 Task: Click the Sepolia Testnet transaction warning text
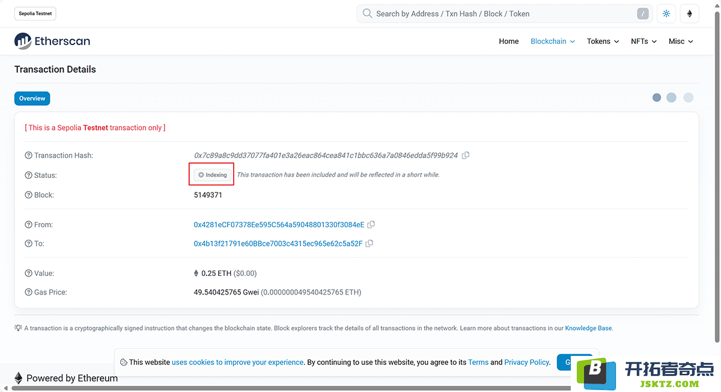pos(95,127)
